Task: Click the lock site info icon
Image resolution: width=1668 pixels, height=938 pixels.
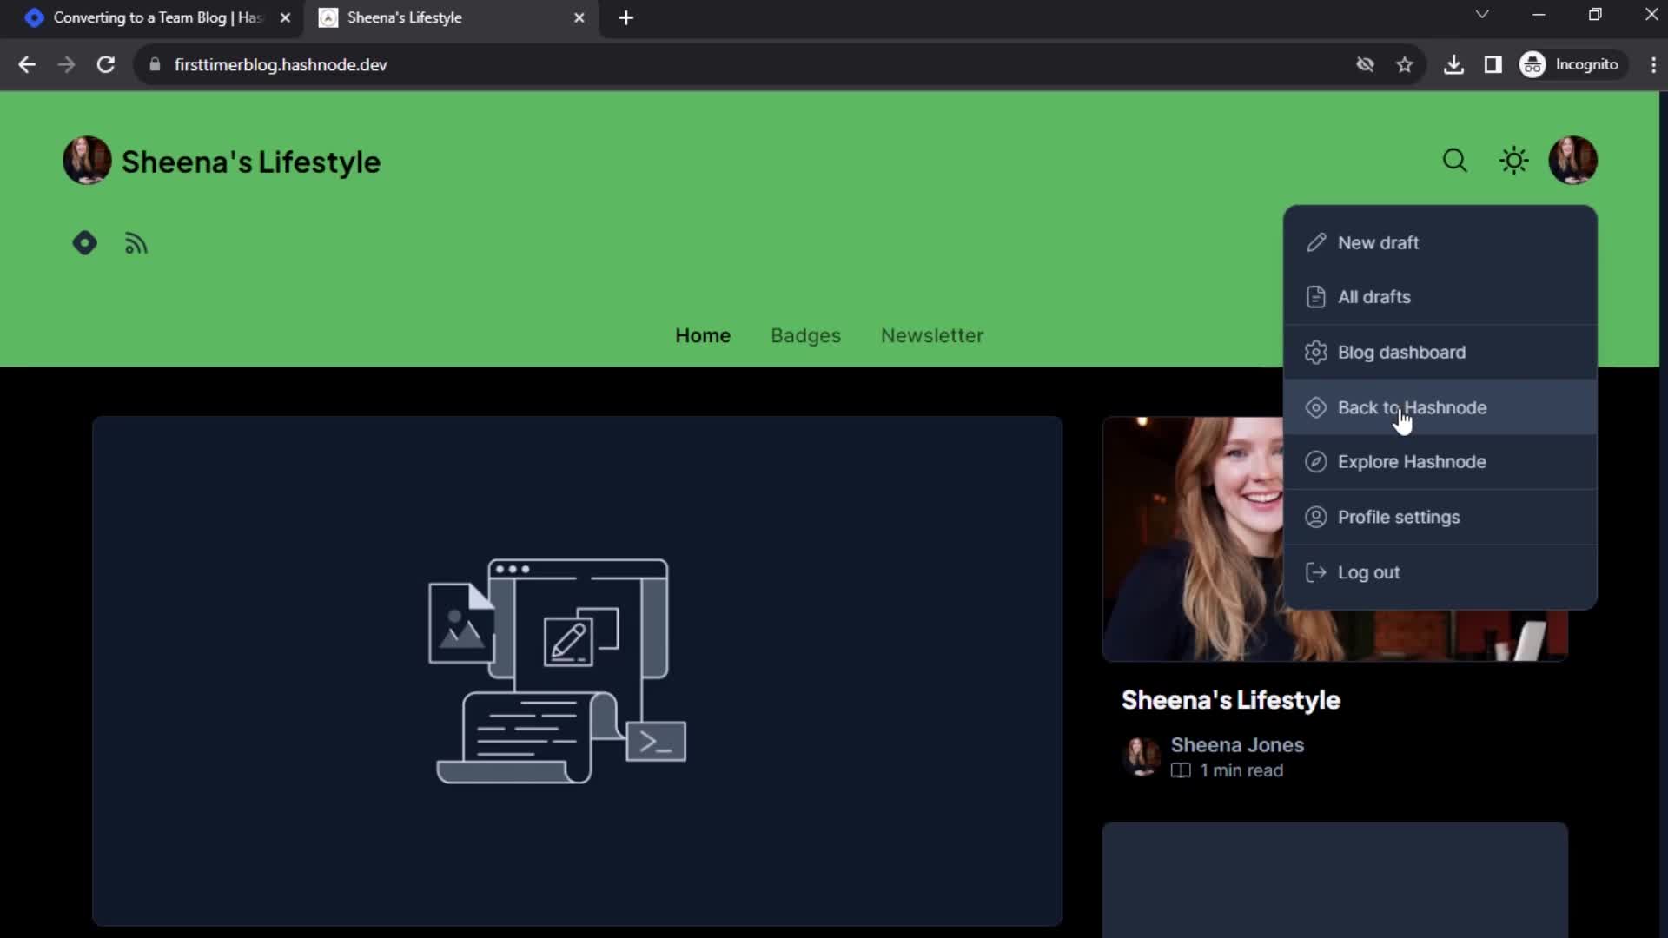Action: click(155, 65)
